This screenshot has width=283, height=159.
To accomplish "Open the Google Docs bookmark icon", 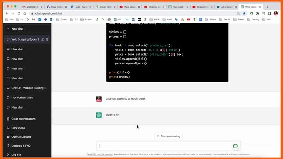I will tap(200, 19).
